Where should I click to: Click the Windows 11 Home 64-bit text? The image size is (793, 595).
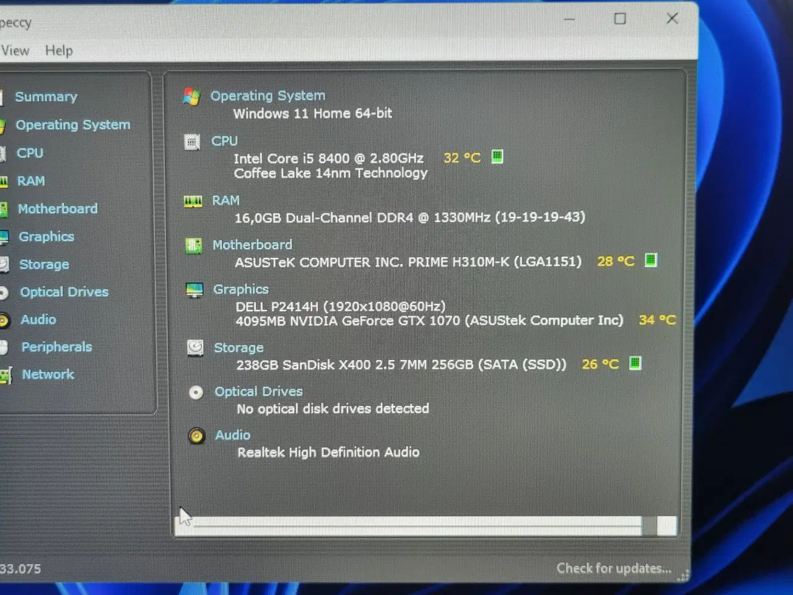313,113
